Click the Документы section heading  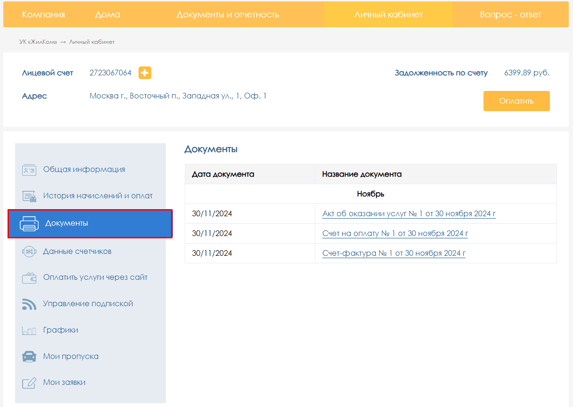coord(211,149)
